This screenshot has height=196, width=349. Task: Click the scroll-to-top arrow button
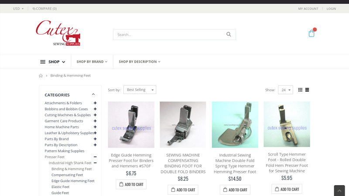339,190
